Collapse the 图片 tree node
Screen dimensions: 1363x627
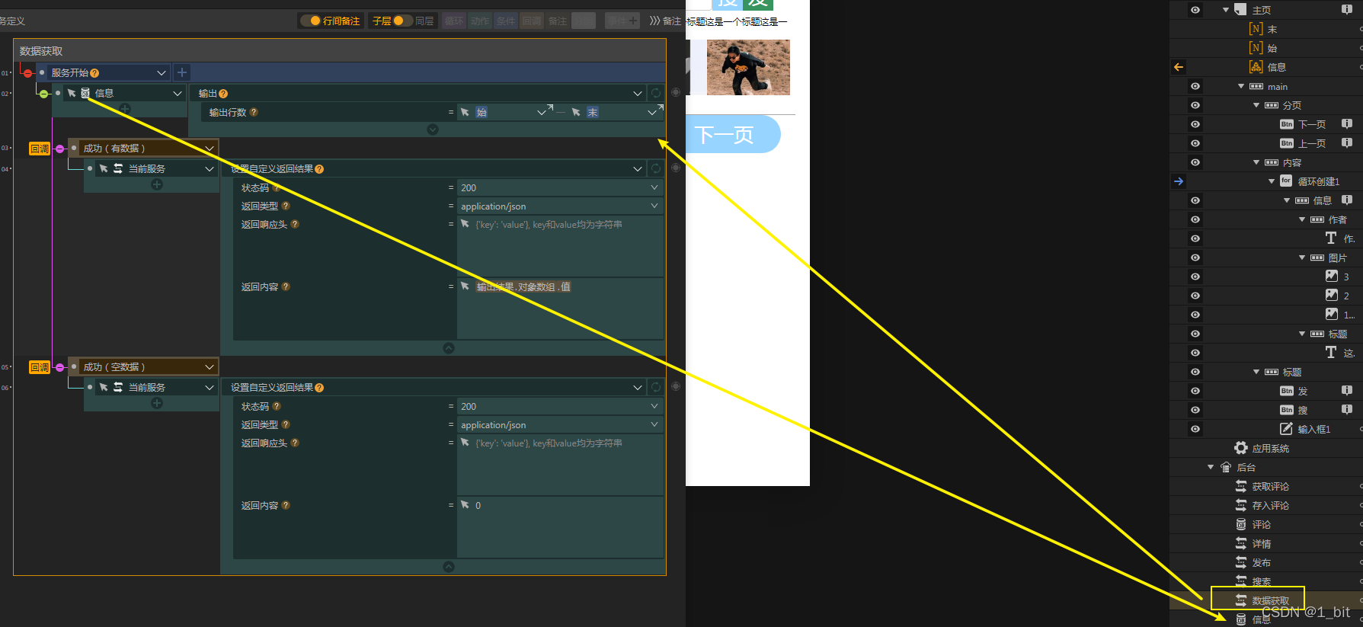click(1302, 258)
